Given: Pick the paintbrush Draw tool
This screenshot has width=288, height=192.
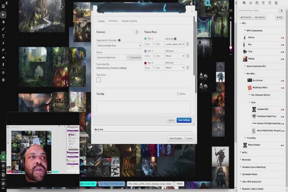Looking at the screenshot, I should click(x=3, y=29).
